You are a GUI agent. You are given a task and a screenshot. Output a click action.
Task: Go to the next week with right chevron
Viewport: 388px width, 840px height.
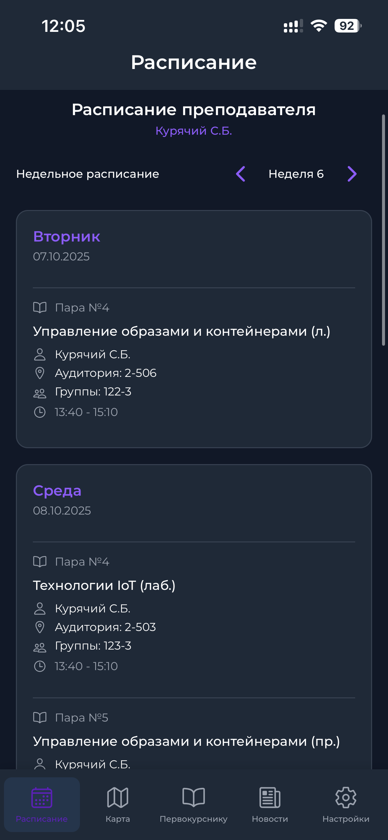click(352, 174)
